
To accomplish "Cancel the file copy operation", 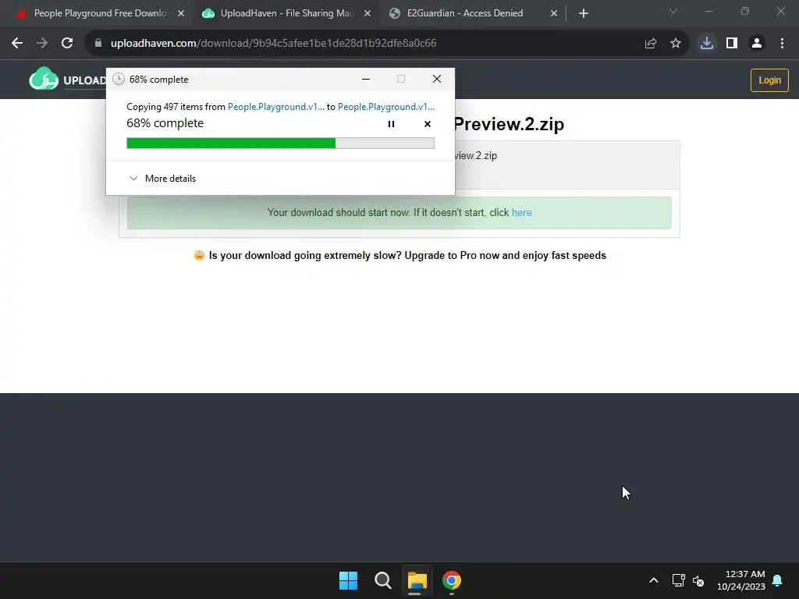I will (x=428, y=124).
